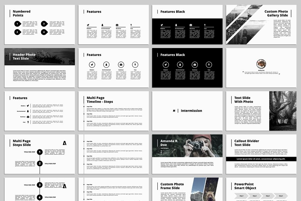301x201 pixels.
Task: Click the Step 4 chevron in PowerPoint Smart Object
Action: pyautogui.click(x=281, y=196)
